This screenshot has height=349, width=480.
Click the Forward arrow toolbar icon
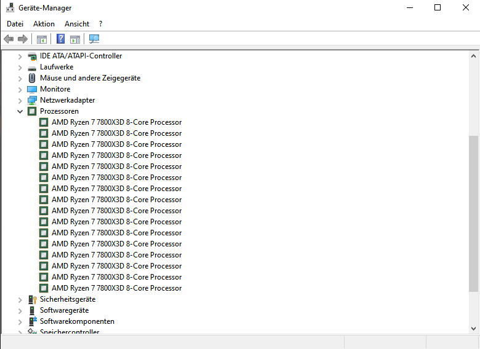(23, 39)
